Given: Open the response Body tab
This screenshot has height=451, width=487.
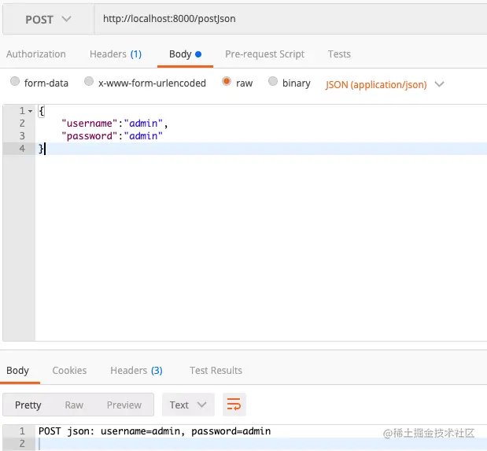Looking at the screenshot, I should (x=18, y=371).
